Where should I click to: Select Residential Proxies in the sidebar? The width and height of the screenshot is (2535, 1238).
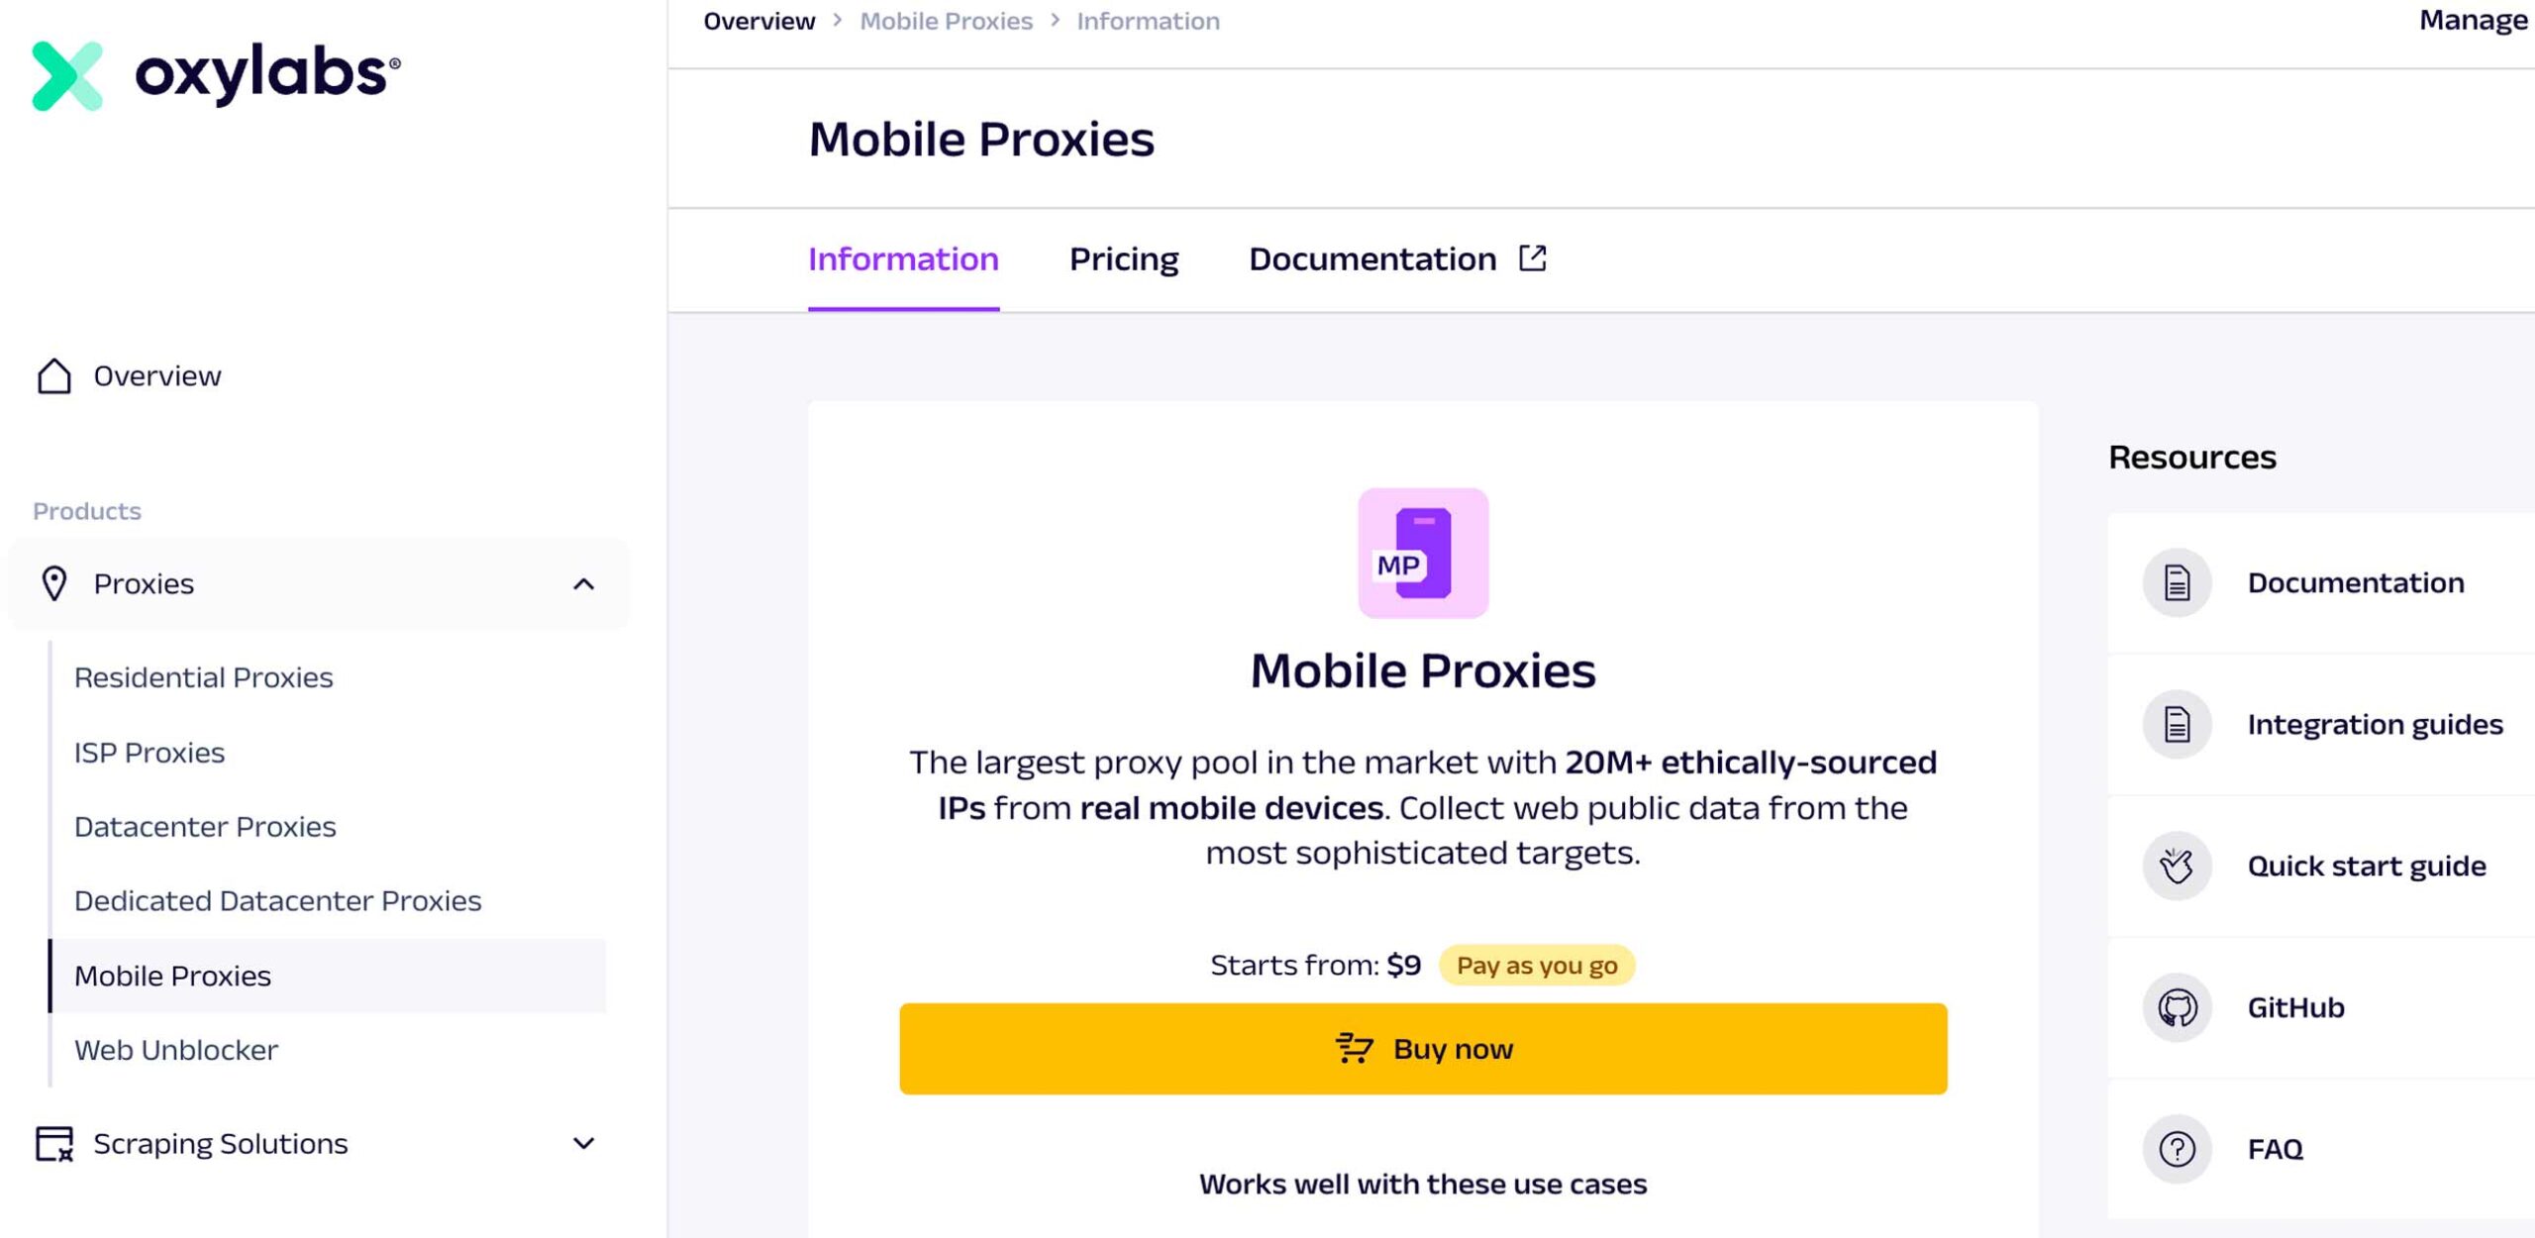(203, 677)
